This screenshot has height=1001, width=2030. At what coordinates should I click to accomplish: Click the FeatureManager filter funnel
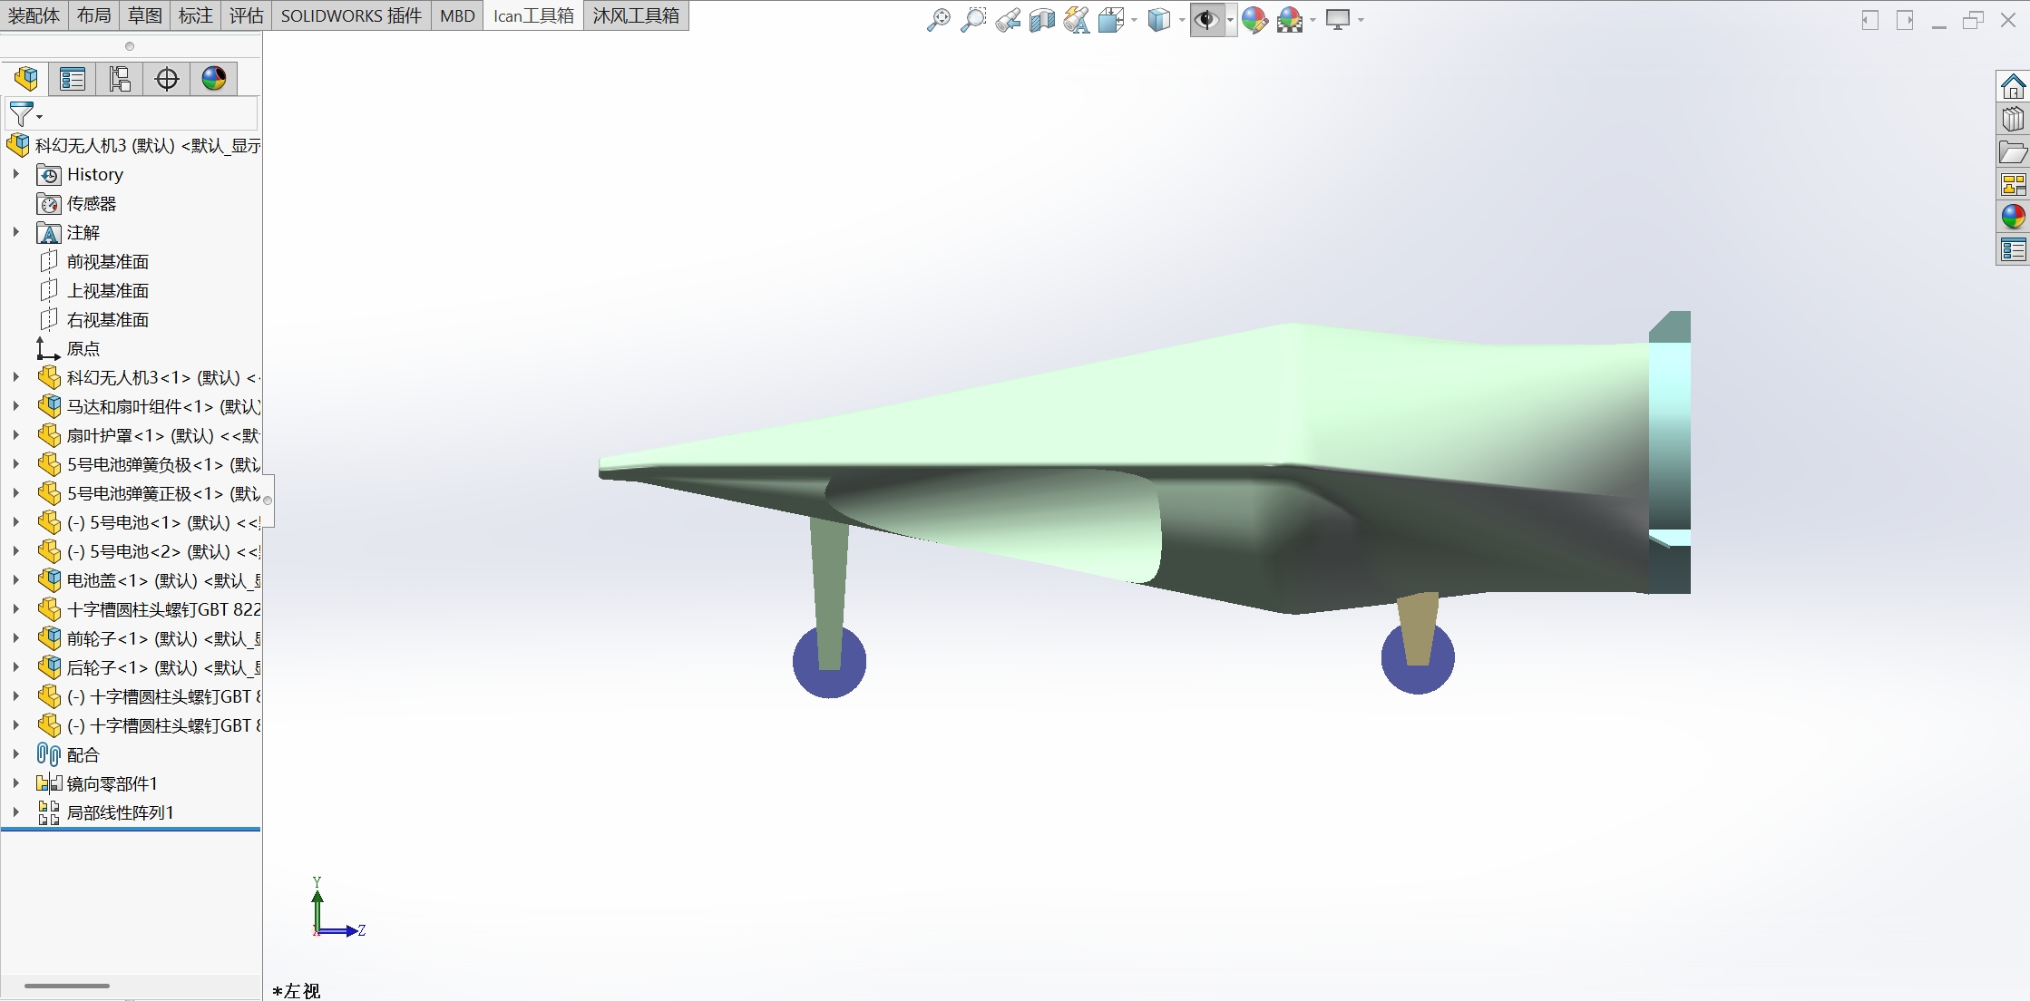[x=21, y=114]
